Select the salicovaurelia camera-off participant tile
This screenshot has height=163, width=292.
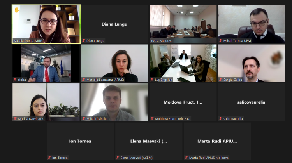252,102
